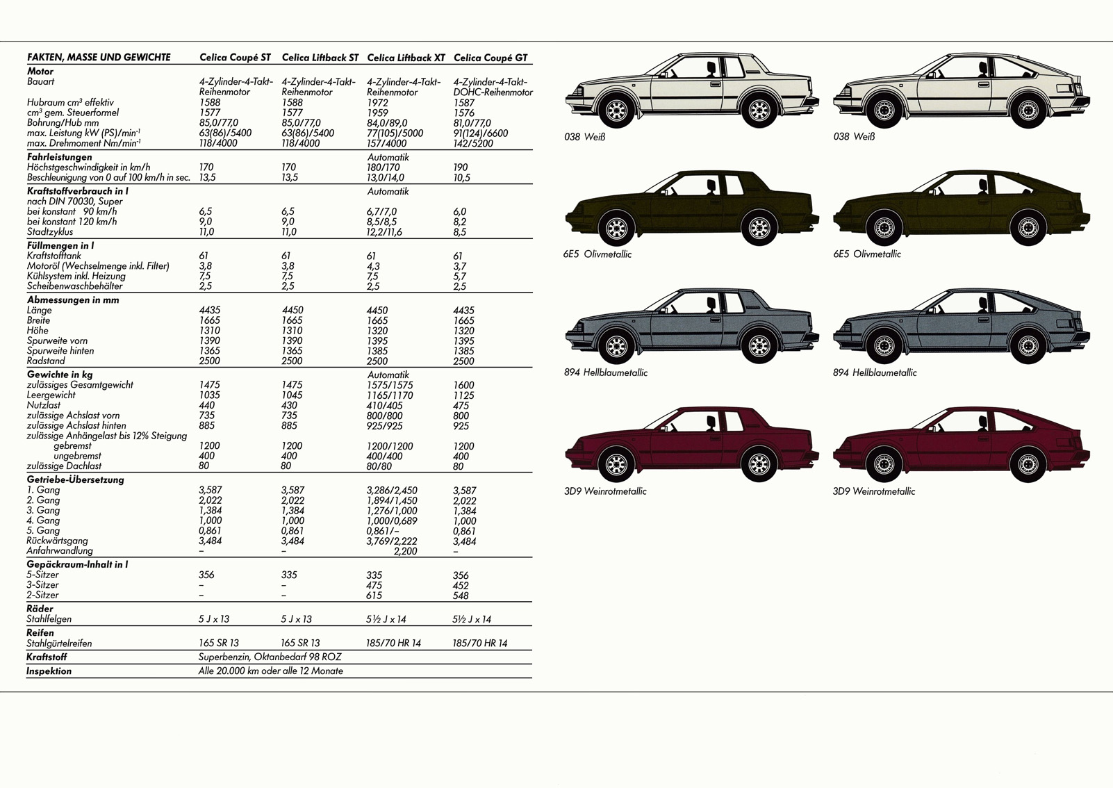Click the city cycle value '12,2/11,6'

coord(384,232)
